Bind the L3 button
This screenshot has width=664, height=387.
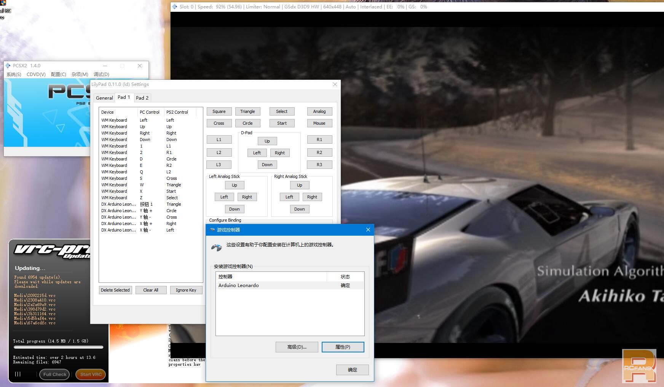(x=219, y=165)
